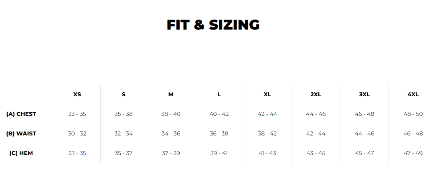Click chest measurement 38 - 40 for size M
The height and width of the screenshot is (185, 433).
click(x=171, y=114)
